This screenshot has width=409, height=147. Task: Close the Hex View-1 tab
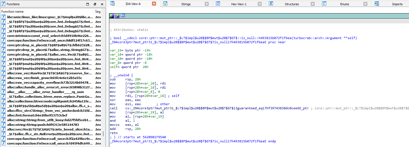point(260,4)
